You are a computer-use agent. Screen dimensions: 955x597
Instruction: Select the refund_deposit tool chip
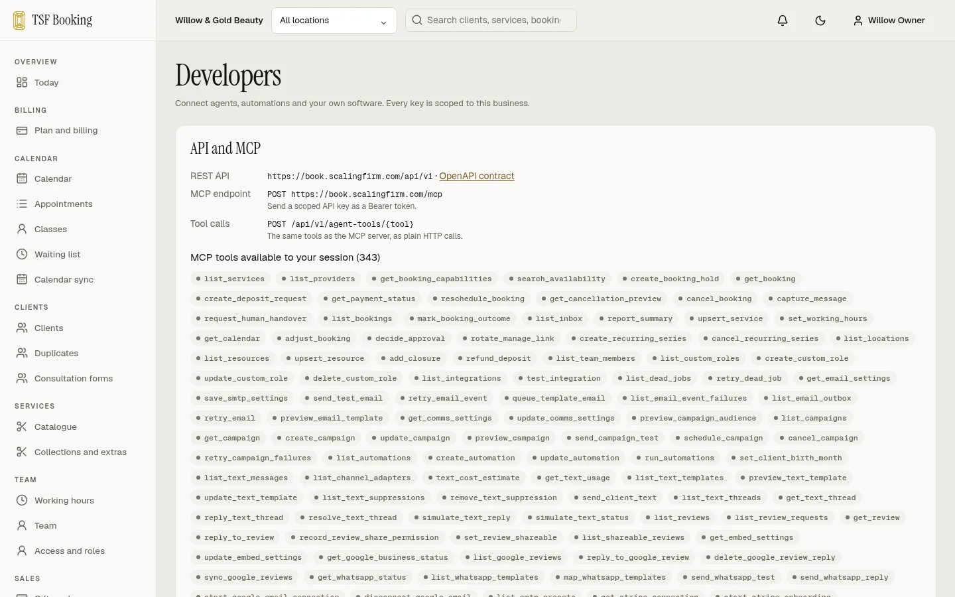tap(494, 359)
